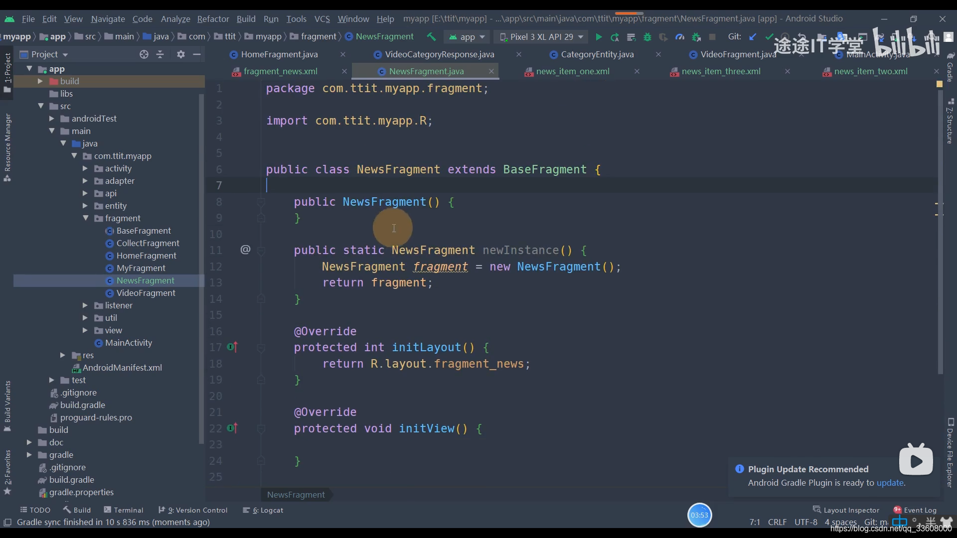The width and height of the screenshot is (957, 538).
Task: Toggle the Resource Manager tool window
Action: tap(7, 147)
